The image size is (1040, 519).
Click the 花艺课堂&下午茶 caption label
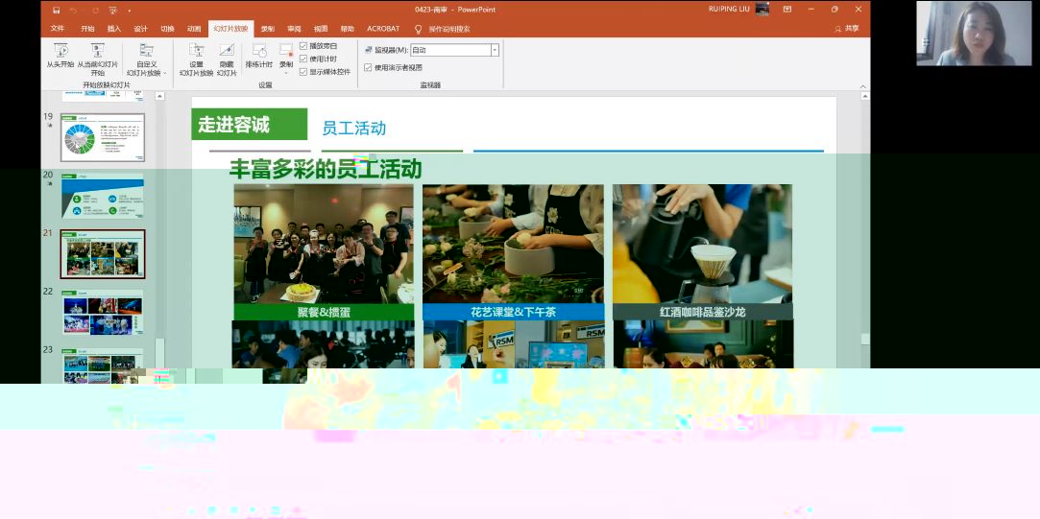click(514, 312)
